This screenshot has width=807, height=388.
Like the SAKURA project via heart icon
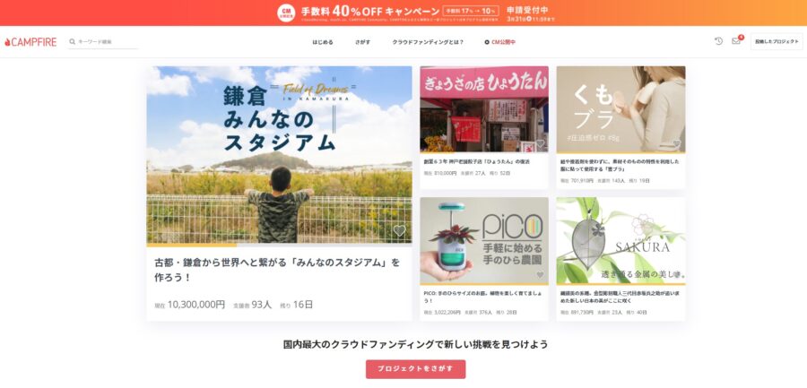676,275
